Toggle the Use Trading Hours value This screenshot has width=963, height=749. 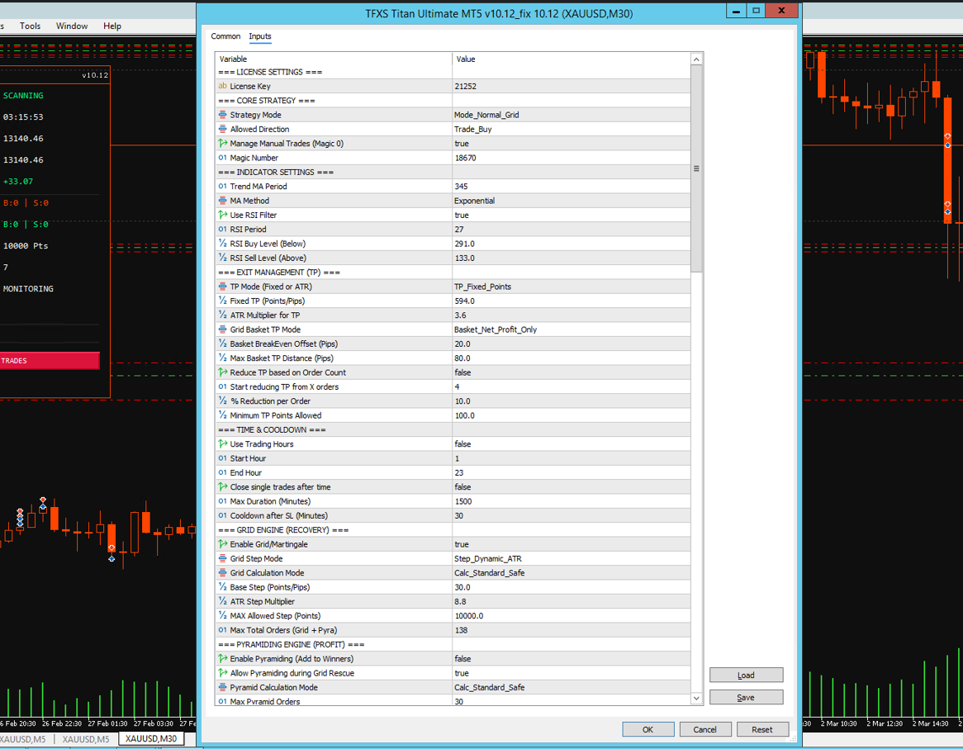[x=572, y=444]
